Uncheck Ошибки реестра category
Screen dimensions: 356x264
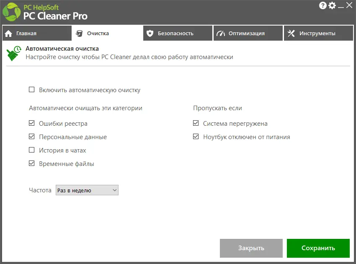tap(32, 123)
